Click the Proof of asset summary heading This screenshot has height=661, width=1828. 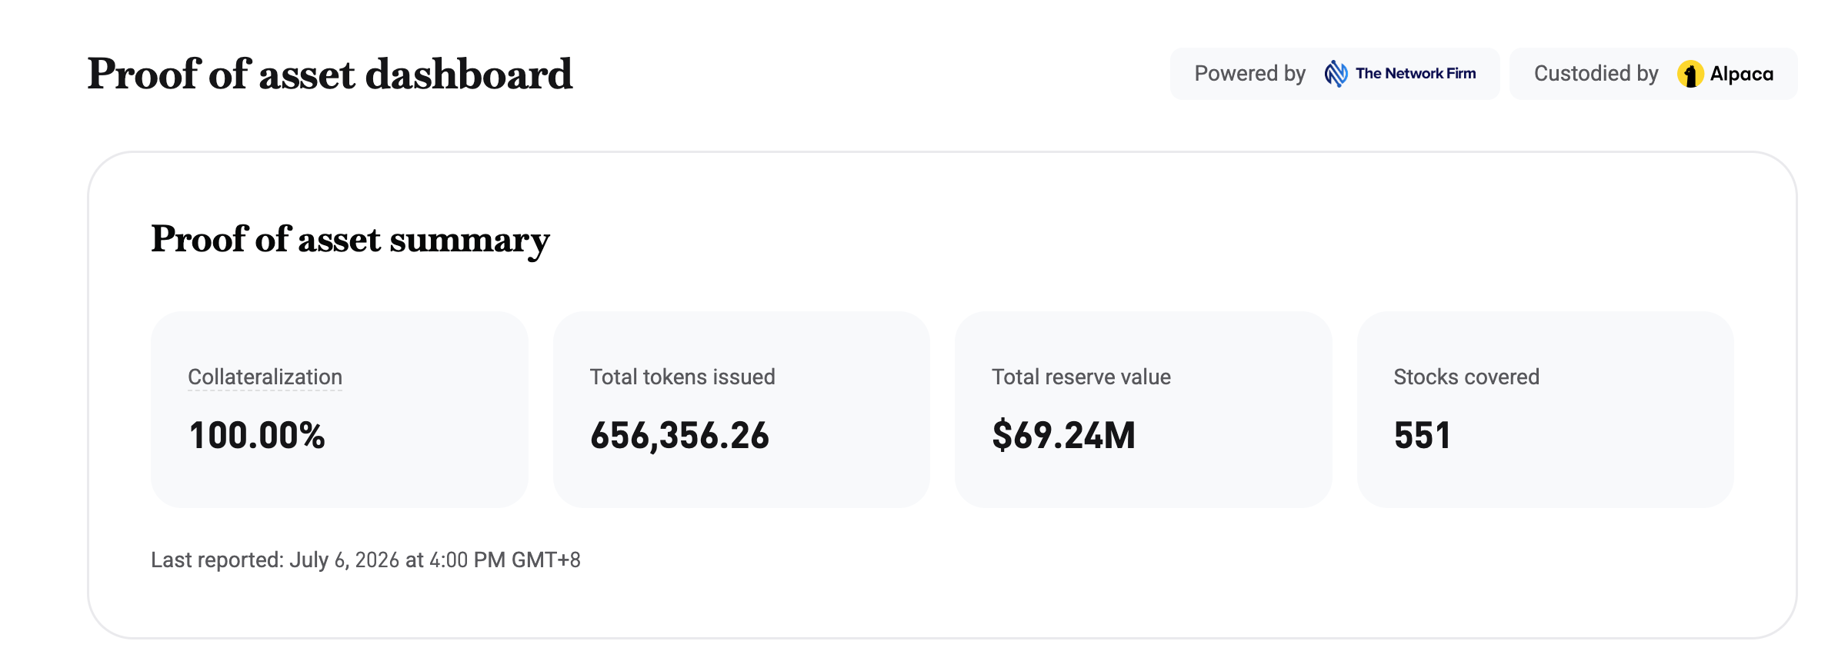coord(350,240)
